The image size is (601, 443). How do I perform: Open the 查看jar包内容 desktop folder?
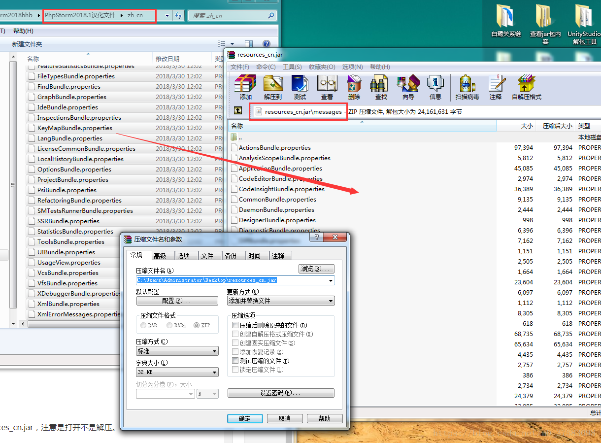pyautogui.click(x=545, y=25)
